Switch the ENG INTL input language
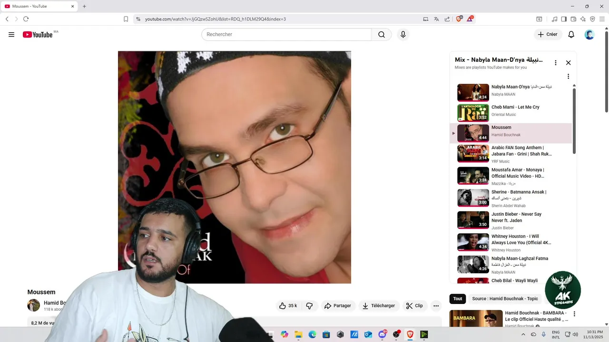The image size is (609, 342). click(x=556, y=334)
